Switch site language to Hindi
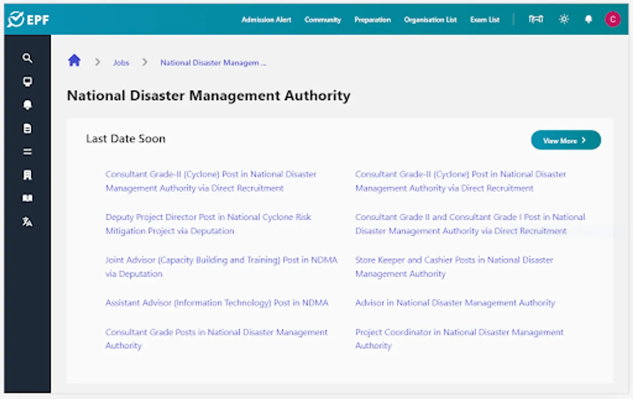This screenshot has height=399, width=633. [x=536, y=20]
